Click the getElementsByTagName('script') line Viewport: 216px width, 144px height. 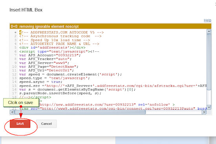(77, 89)
